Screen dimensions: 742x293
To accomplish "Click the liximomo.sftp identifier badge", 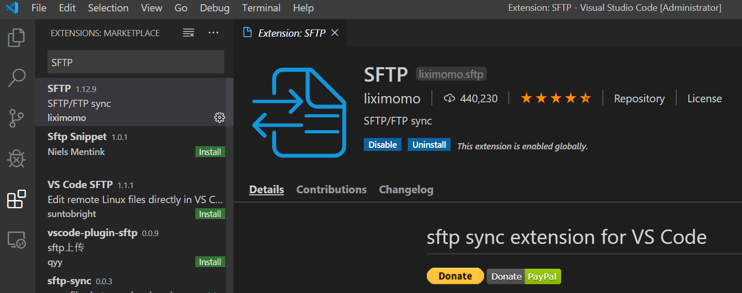I will tap(451, 74).
